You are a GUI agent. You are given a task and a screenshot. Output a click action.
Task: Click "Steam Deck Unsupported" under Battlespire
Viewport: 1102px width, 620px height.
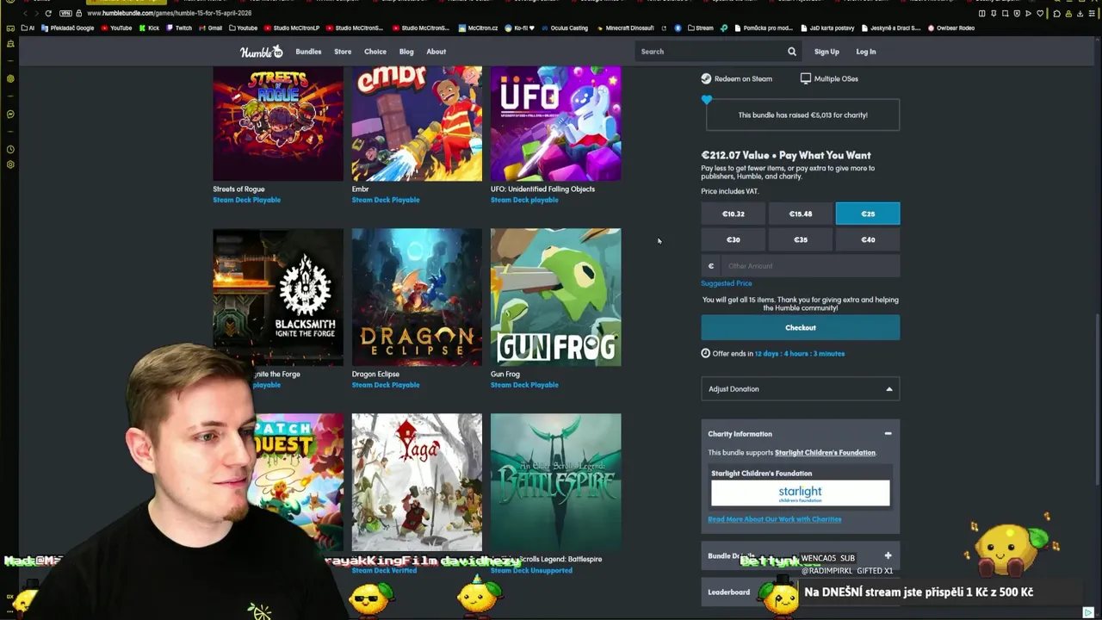click(531, 570)
